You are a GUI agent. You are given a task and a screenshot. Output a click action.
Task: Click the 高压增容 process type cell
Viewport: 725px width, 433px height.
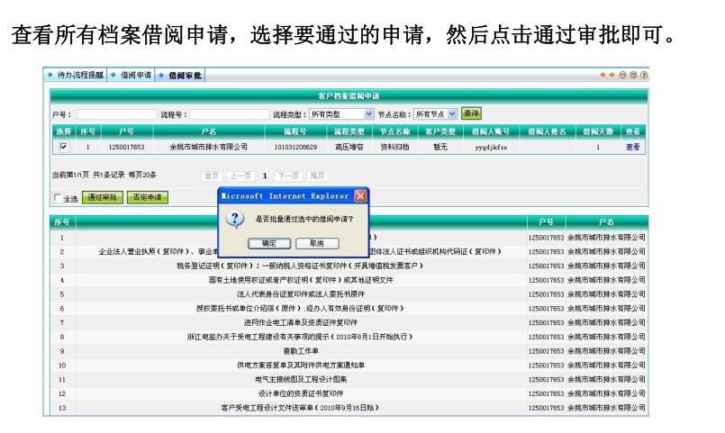click(349, 147)
